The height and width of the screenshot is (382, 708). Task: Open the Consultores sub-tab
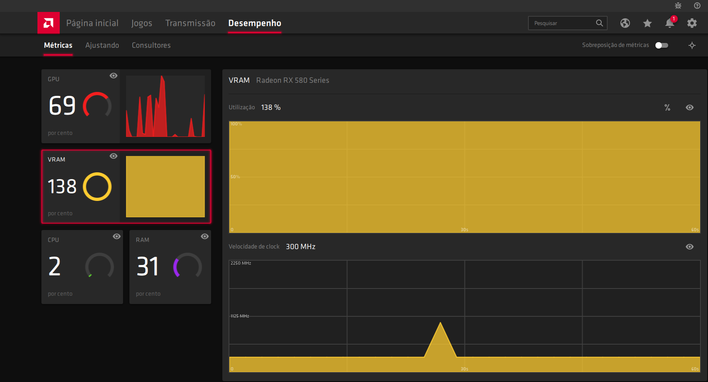click(151, 45)
